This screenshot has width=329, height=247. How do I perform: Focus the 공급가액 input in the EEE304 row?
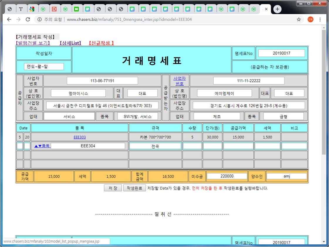(x=238, y=146)
